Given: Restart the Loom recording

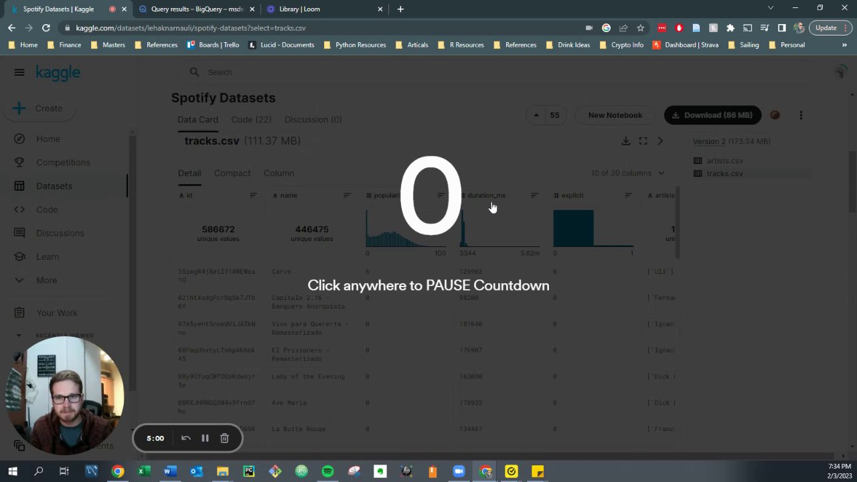Looking at the screenshot, I should coord(186,438).
